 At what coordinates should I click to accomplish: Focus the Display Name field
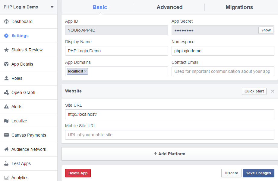(116, 51)
